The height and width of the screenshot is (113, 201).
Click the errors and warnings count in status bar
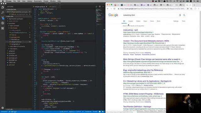(14, 112)
